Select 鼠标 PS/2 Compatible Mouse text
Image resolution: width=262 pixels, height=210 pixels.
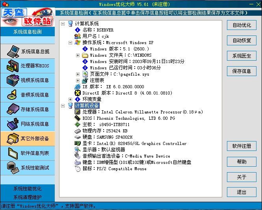(115, 169)
